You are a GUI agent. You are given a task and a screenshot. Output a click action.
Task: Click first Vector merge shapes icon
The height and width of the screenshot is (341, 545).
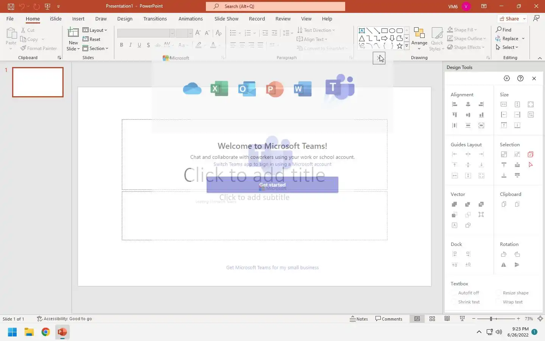tap(455, 204)
